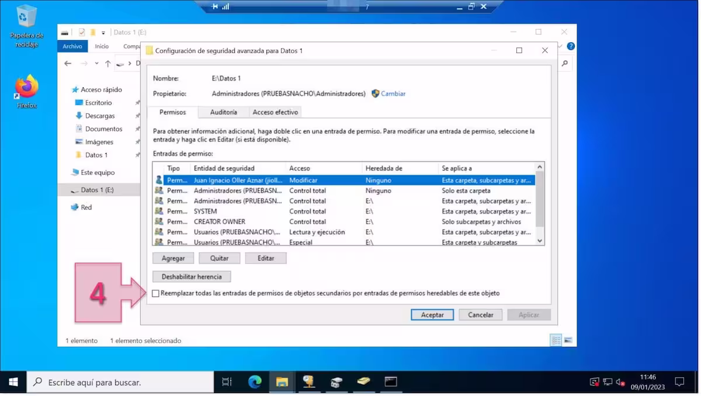701x396 pixels.
Task: Click the Deshabilitar herencia button
Action: click(192, 276)
